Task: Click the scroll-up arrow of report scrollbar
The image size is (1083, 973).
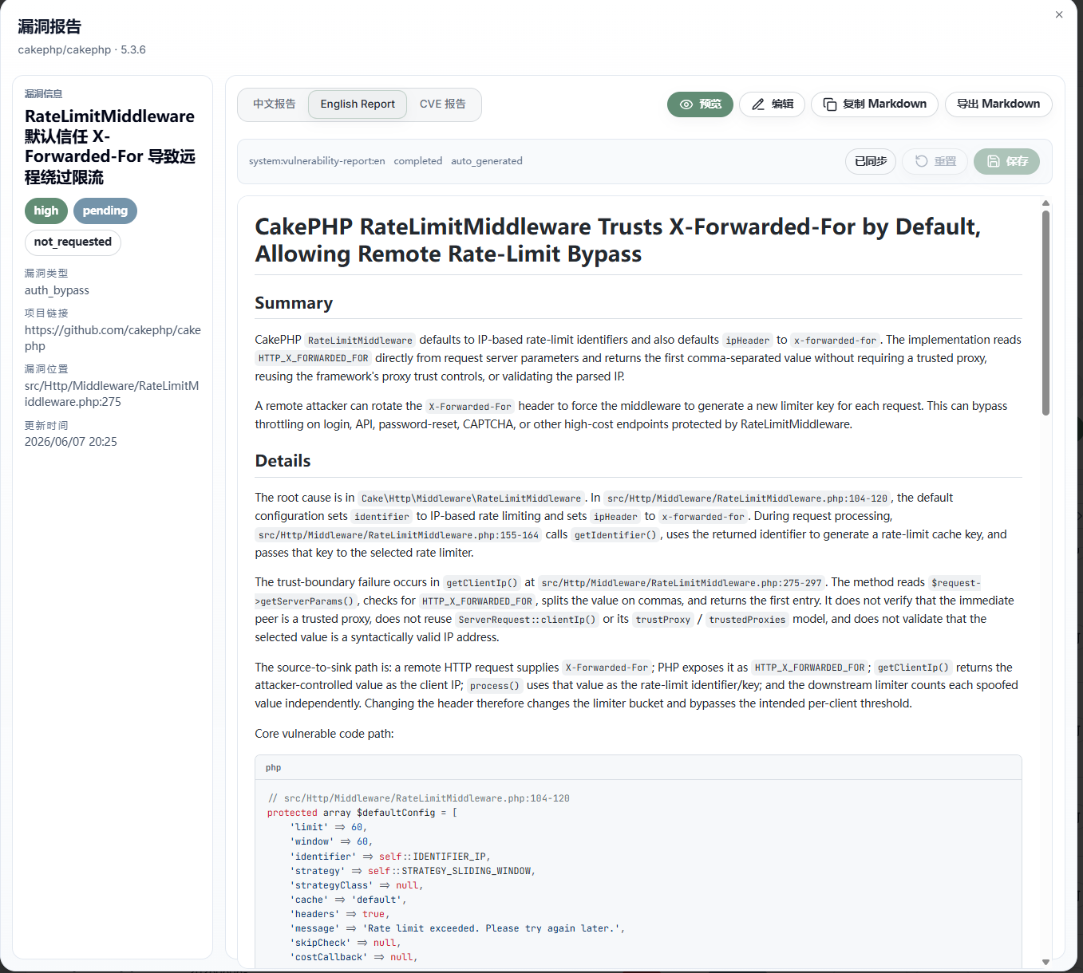Action: click(1045, 203)
